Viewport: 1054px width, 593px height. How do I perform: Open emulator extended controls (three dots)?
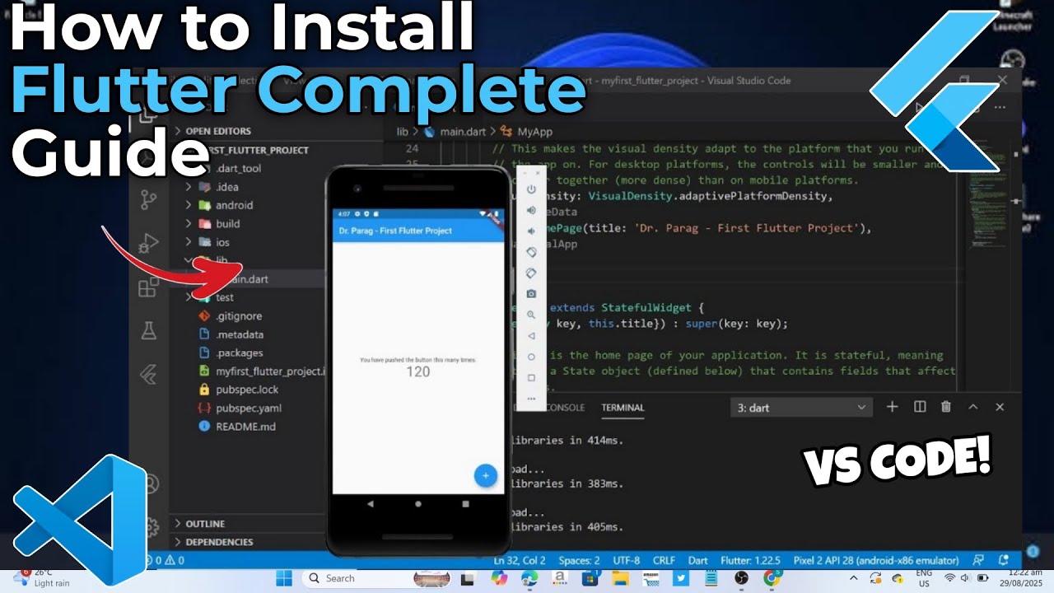[531, 399]
